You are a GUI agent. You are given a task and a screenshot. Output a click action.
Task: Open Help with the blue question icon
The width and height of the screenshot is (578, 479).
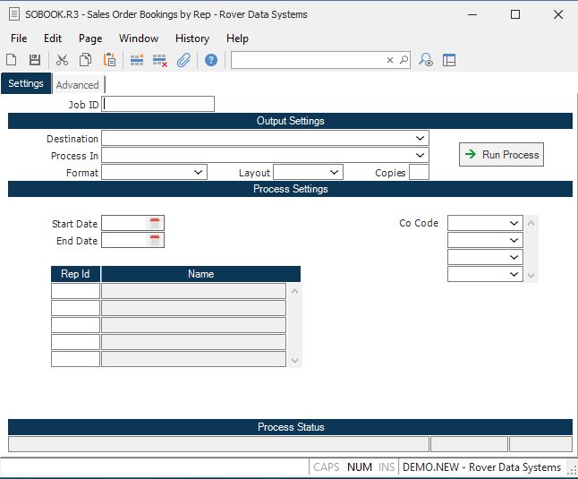pyautogui.click(x=211, y=60)
